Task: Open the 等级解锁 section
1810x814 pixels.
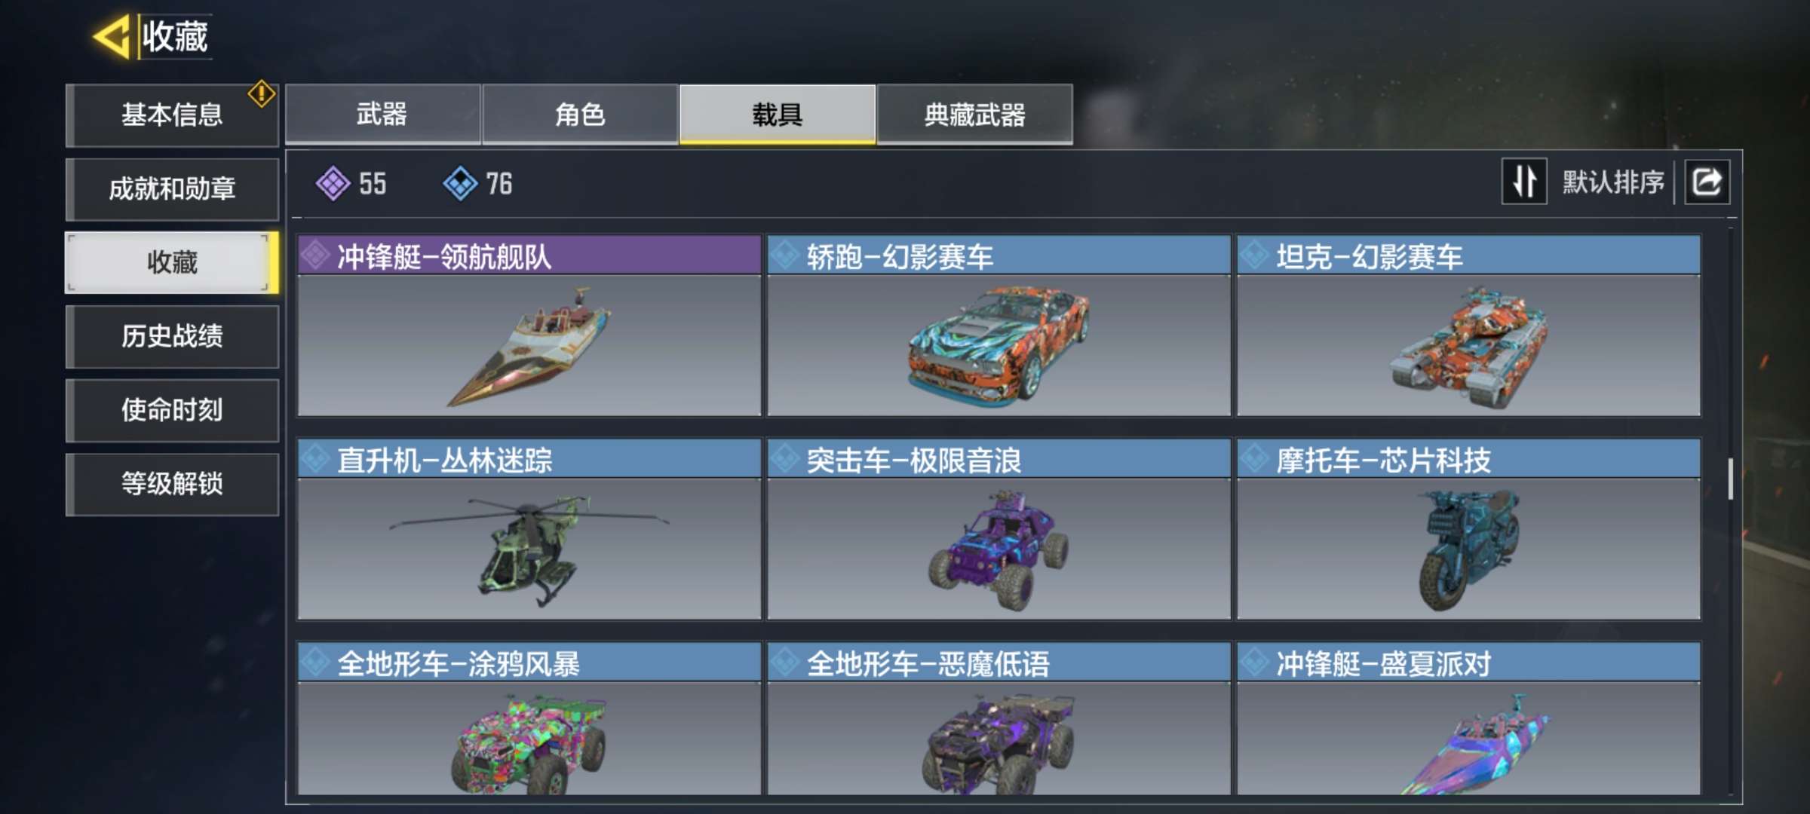Action: (172, 484)
